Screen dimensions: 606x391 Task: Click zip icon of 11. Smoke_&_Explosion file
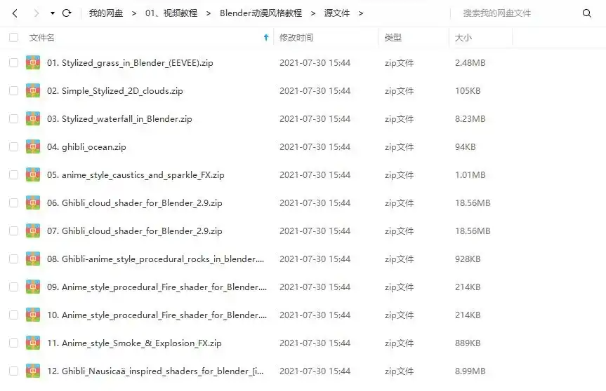[x=33, y=343]
